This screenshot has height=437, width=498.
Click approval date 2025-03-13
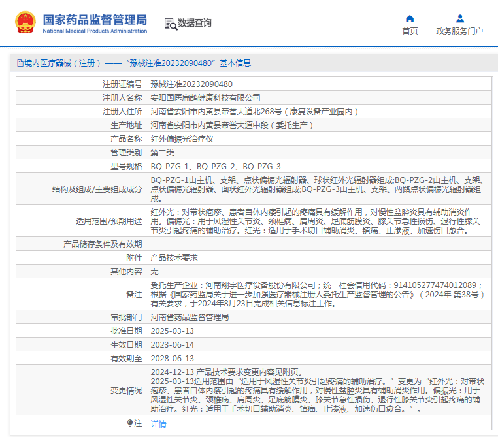172,331
